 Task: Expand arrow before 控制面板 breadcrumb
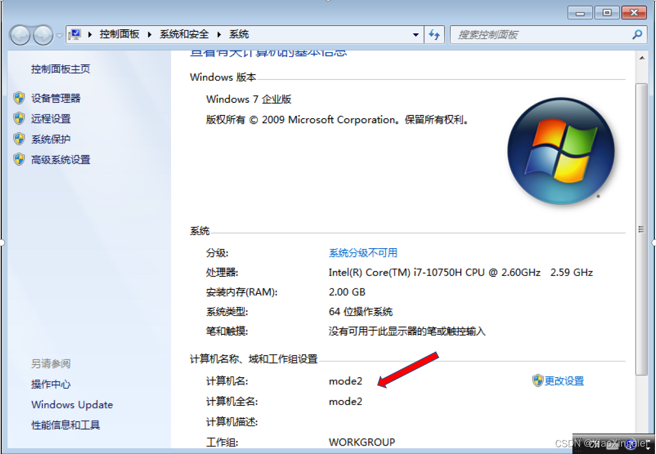89,34
